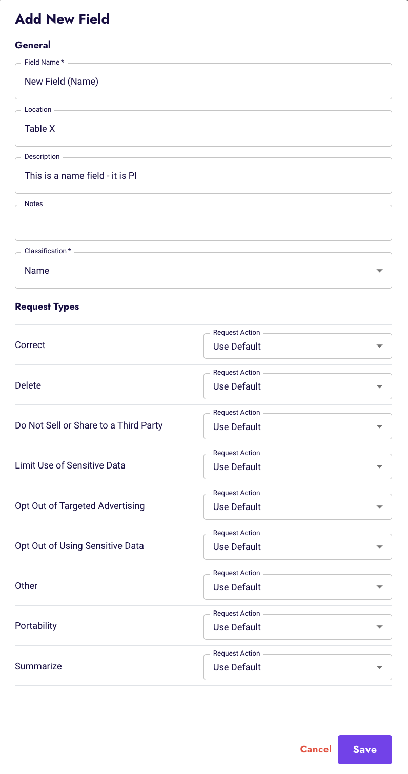Open Request Action dropdown for Limit Use of Sensitive Data
The image size is (408, 774).
[298, 466]
